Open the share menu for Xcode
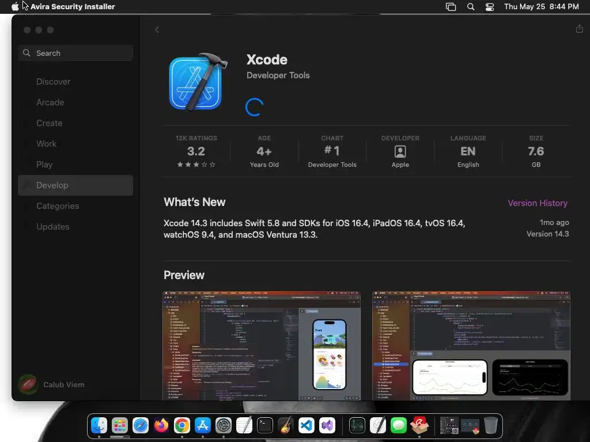This screenshot has width=590, height=442. [579, 29]
